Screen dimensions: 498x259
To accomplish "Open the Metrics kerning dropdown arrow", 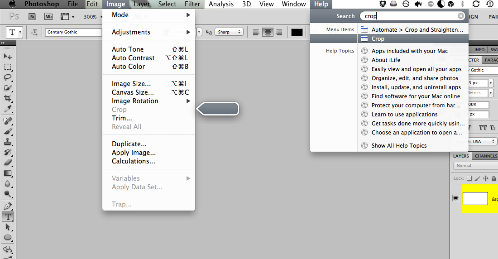I will 491,93.
